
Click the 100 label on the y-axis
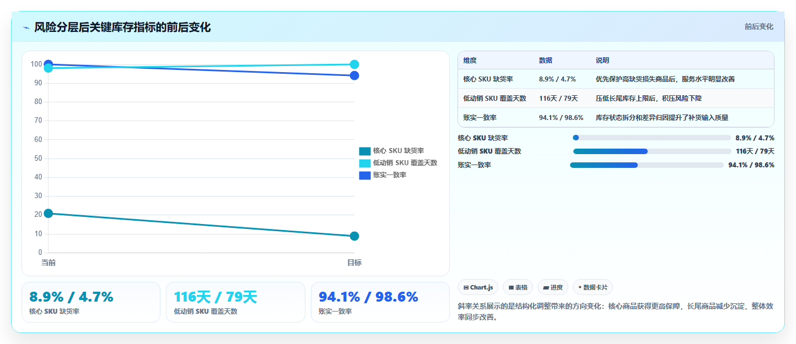[36, 64]
